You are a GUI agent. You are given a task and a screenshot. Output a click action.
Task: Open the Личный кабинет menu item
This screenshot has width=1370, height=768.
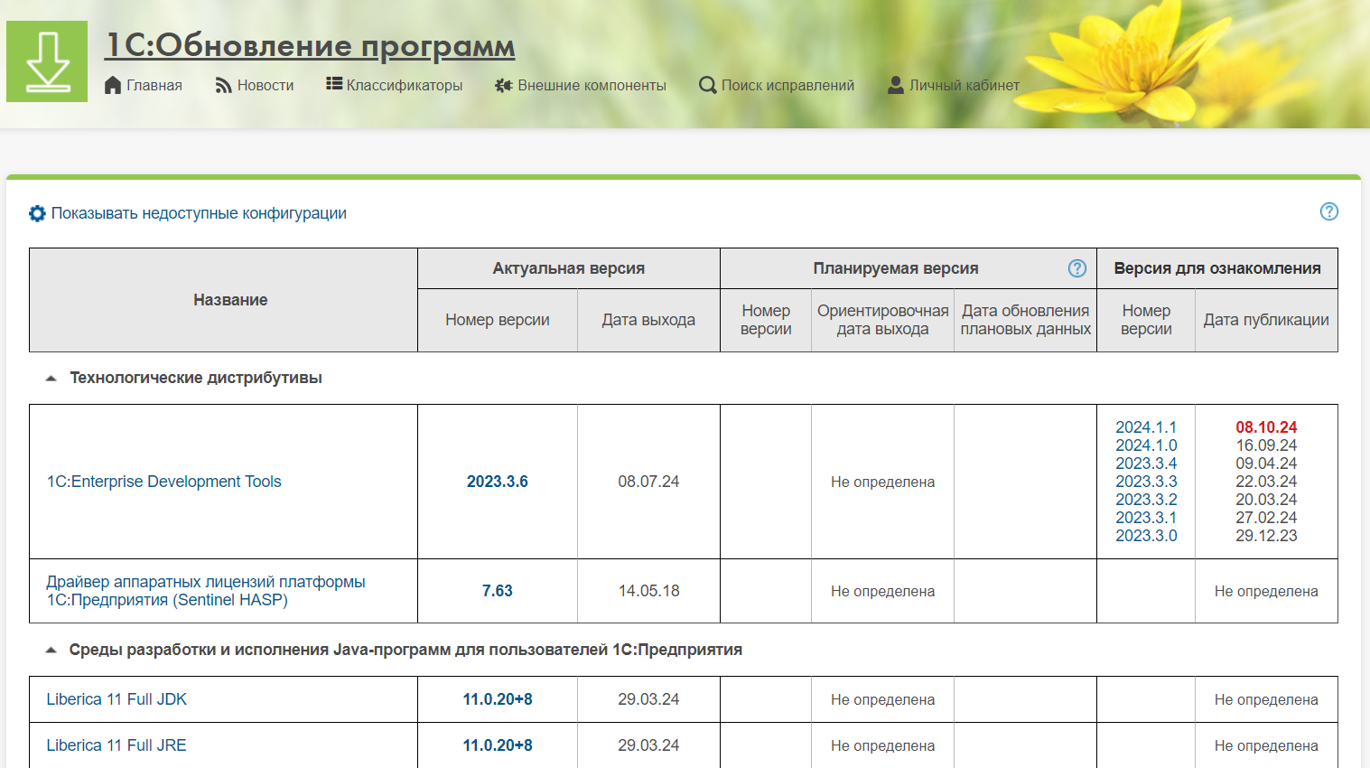click(x=965, y=85)
